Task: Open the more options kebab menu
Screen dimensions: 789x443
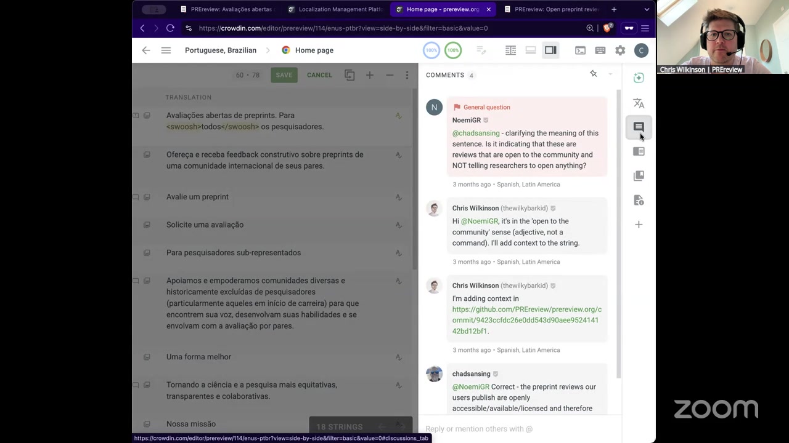Action: pos(407,75)
